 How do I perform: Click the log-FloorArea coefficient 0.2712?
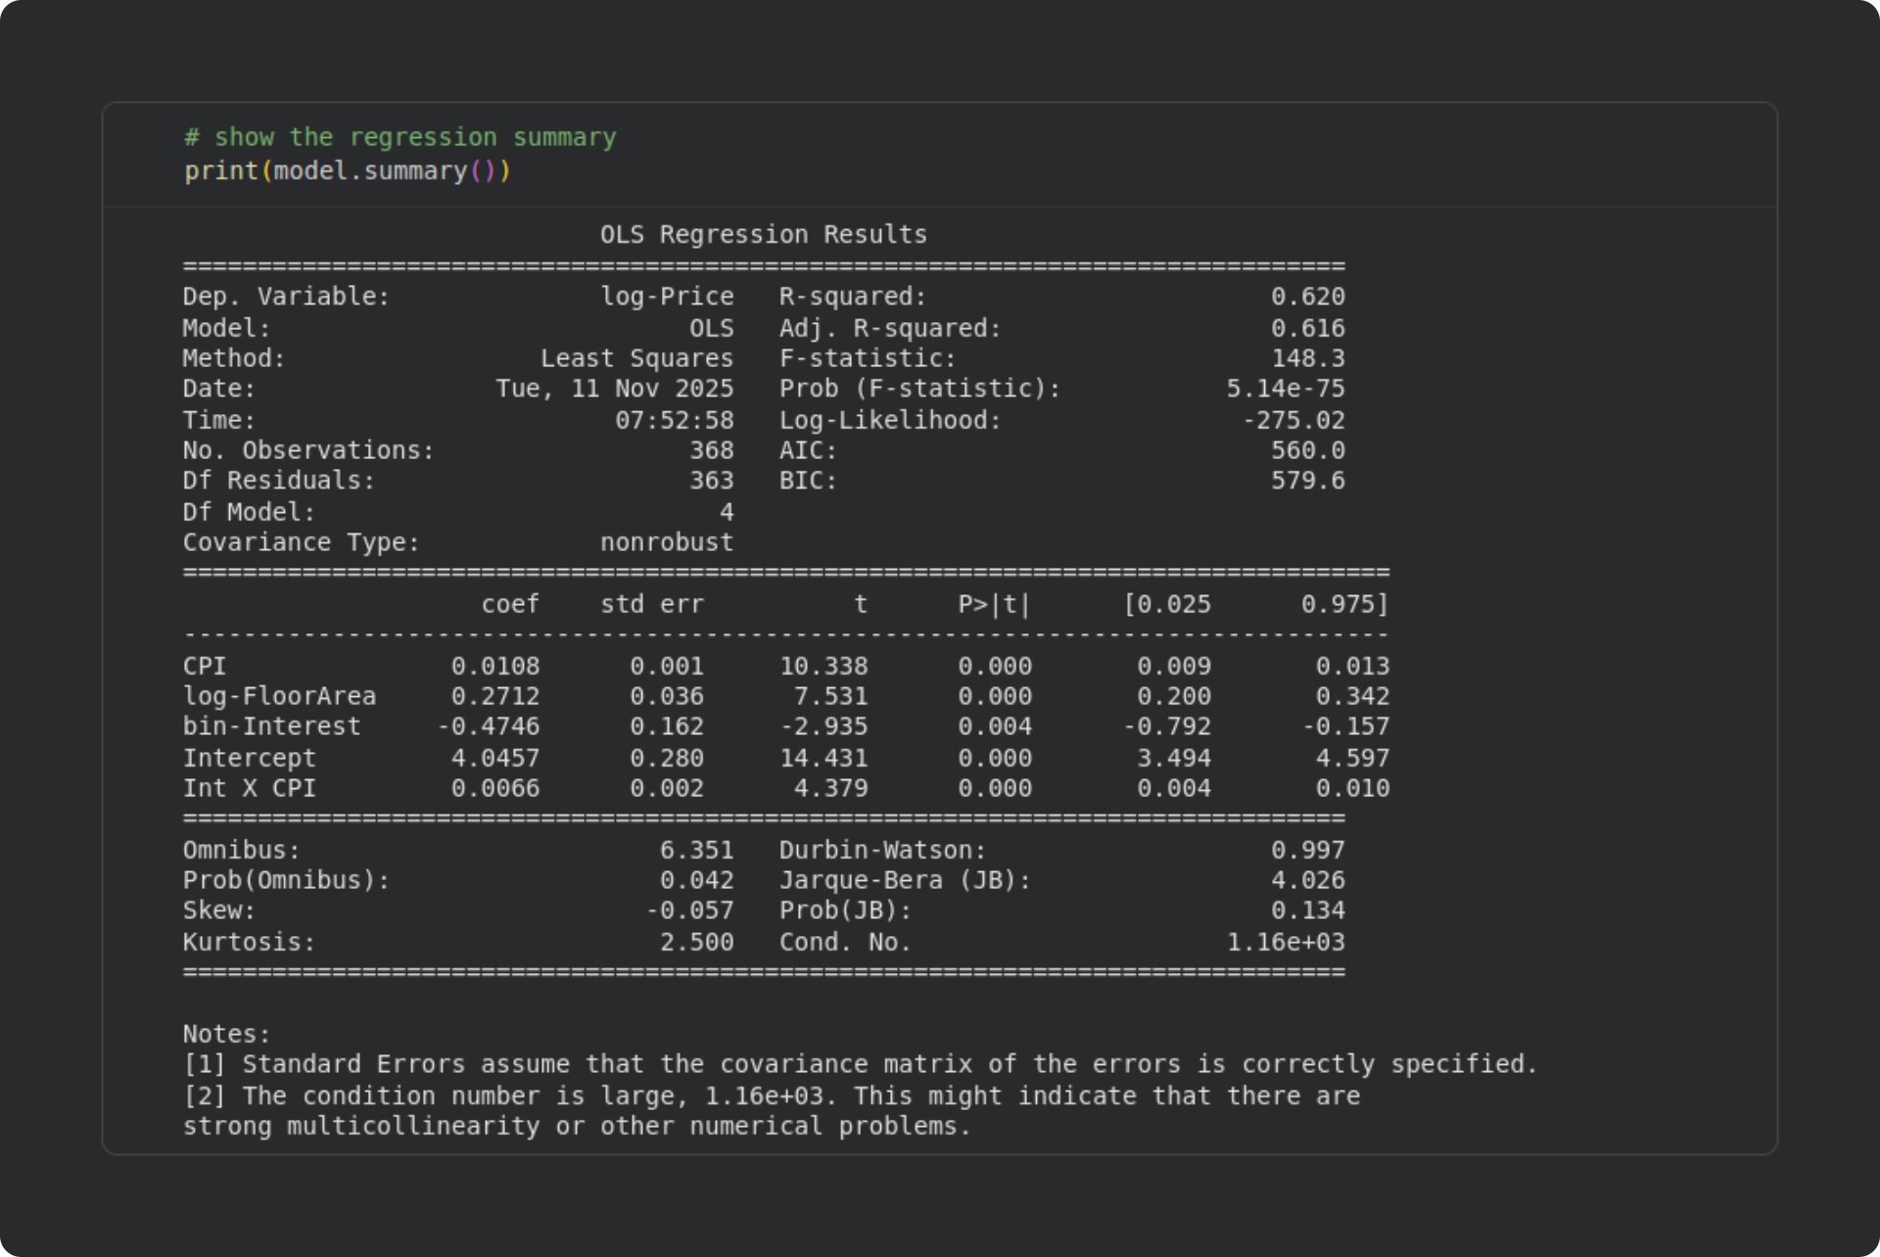point(494,696)
